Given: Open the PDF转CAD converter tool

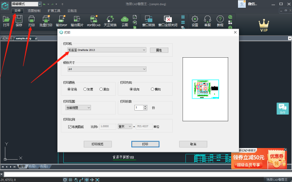Looking at the screenshot, I should pyautogui.click(x=93, y=21).
